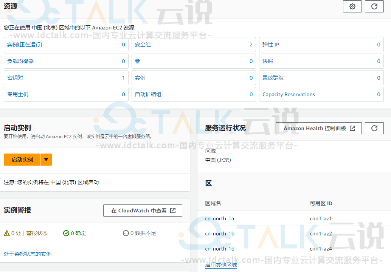Open the 安全组 resource link

tap(143, 45)
